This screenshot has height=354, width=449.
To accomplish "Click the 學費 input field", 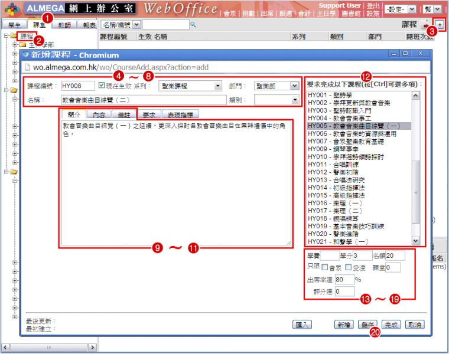I will [330, 255].
